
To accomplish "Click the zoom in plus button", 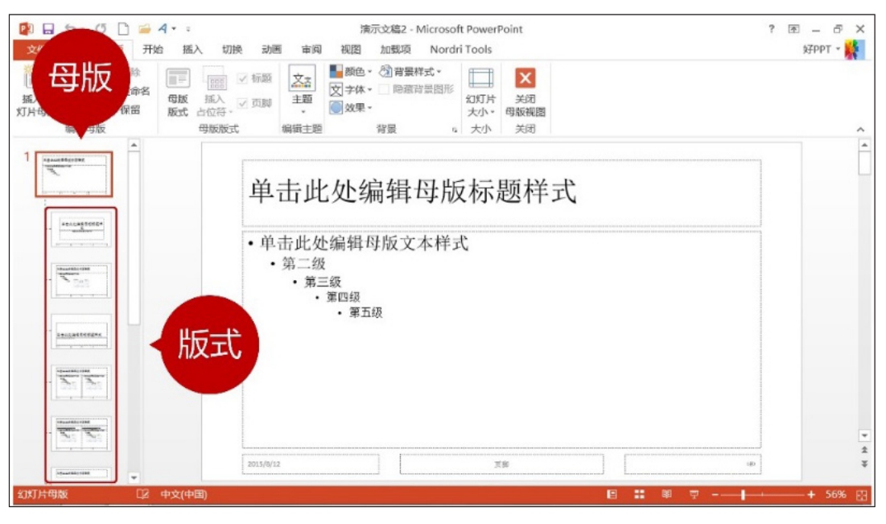I will (x=811, y=494).
